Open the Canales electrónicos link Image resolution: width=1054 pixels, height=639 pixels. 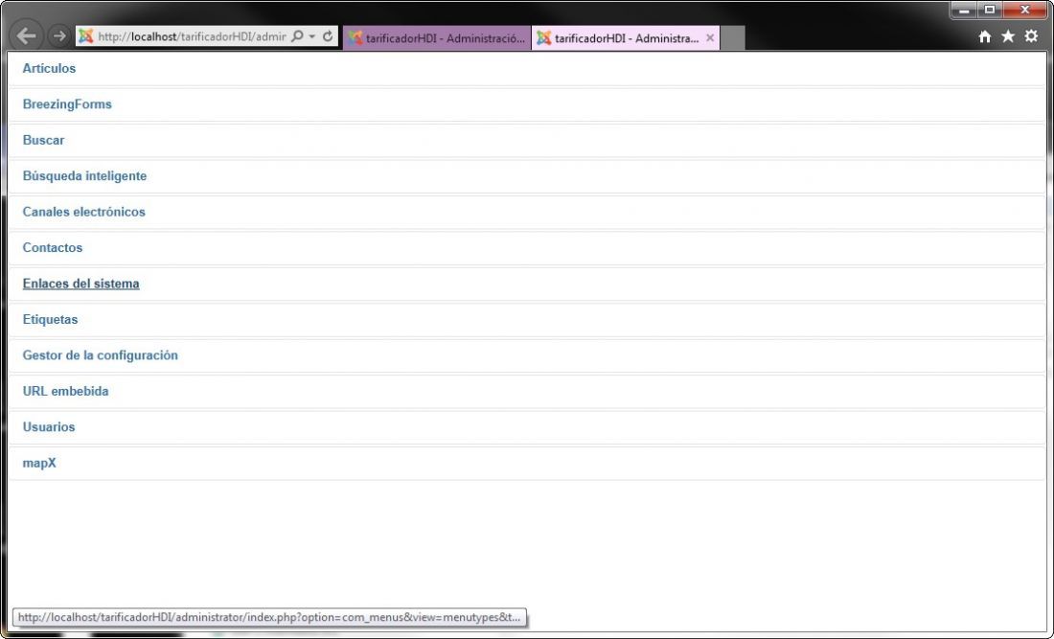(84, 212)
